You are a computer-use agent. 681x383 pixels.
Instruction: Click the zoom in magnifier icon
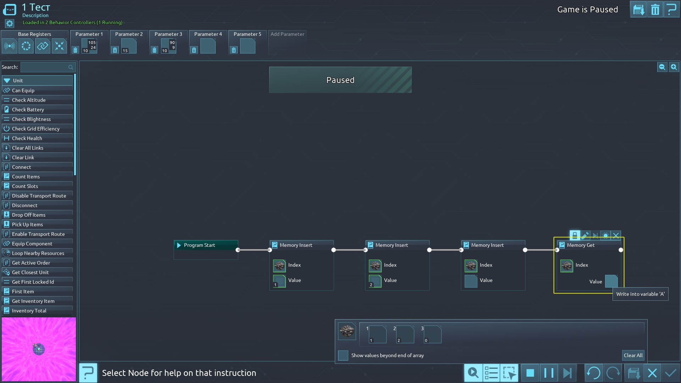click(x=674, y=67)
